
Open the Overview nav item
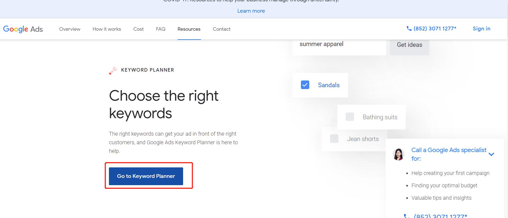(70, 29)
